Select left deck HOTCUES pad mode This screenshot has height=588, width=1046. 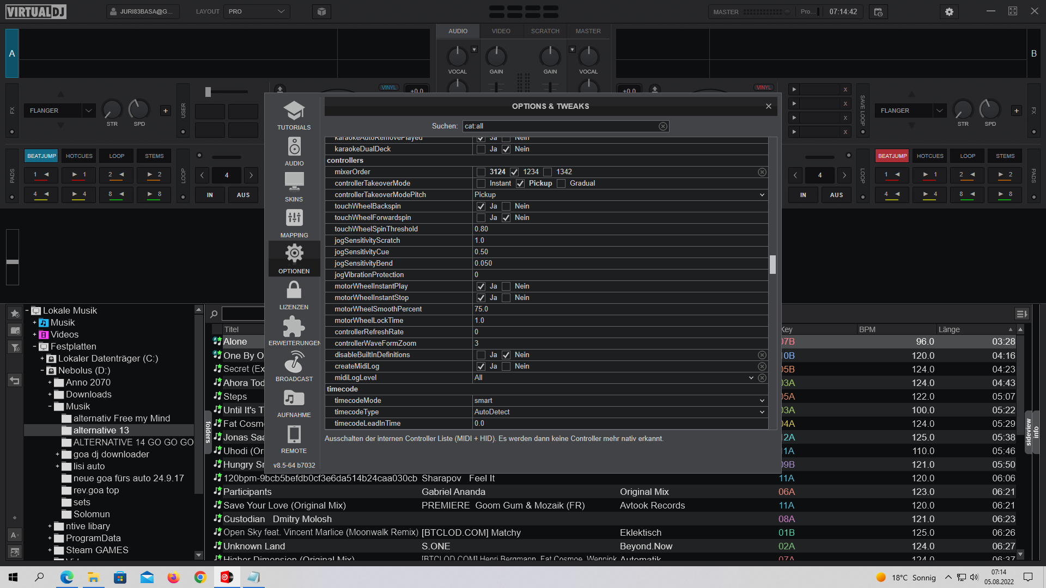coord(79,156)
